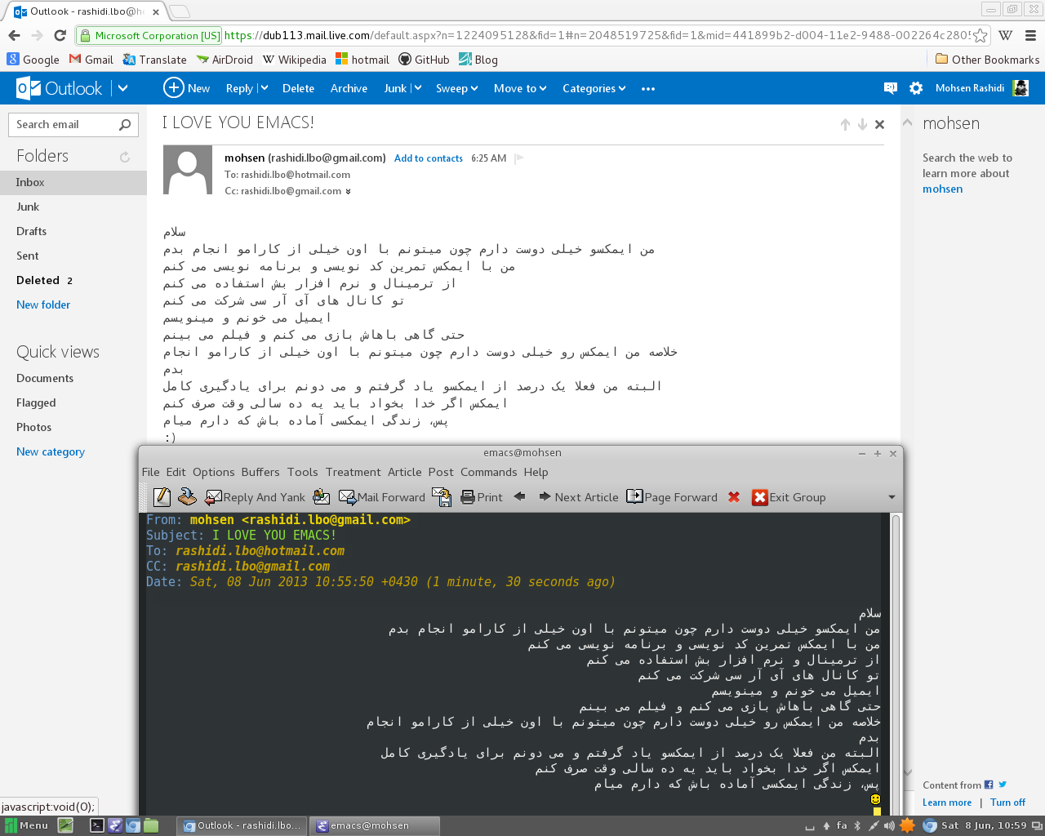
Task: Expand the Sweep dropdown
Action: point(456,88)
